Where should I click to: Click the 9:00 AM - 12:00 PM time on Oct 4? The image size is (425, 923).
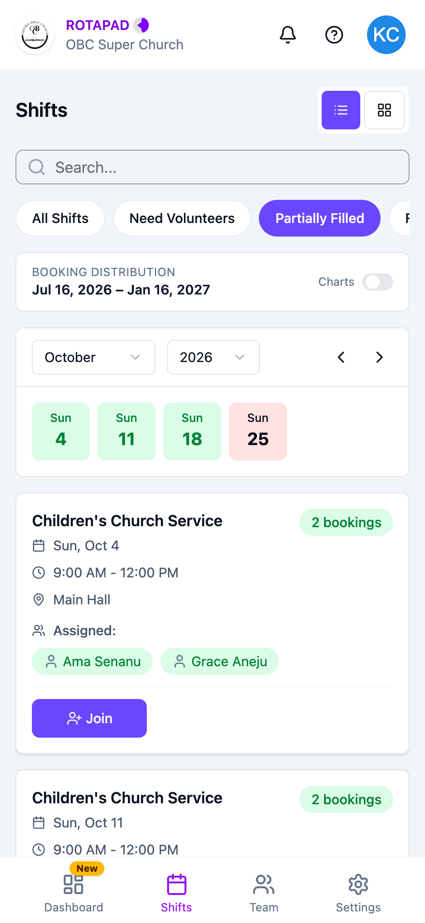tap(116, 573)
